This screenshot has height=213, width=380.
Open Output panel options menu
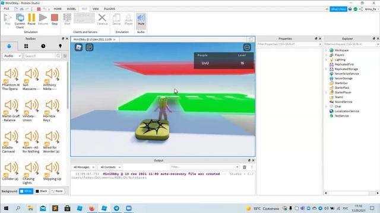[x=252, y=167]
